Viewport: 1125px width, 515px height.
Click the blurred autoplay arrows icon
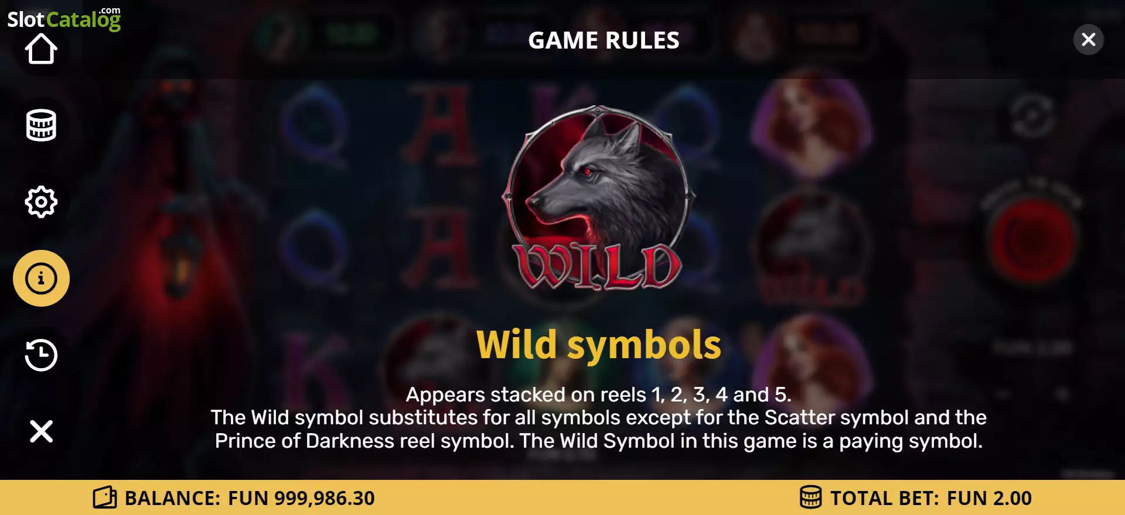click(1032, 116)
